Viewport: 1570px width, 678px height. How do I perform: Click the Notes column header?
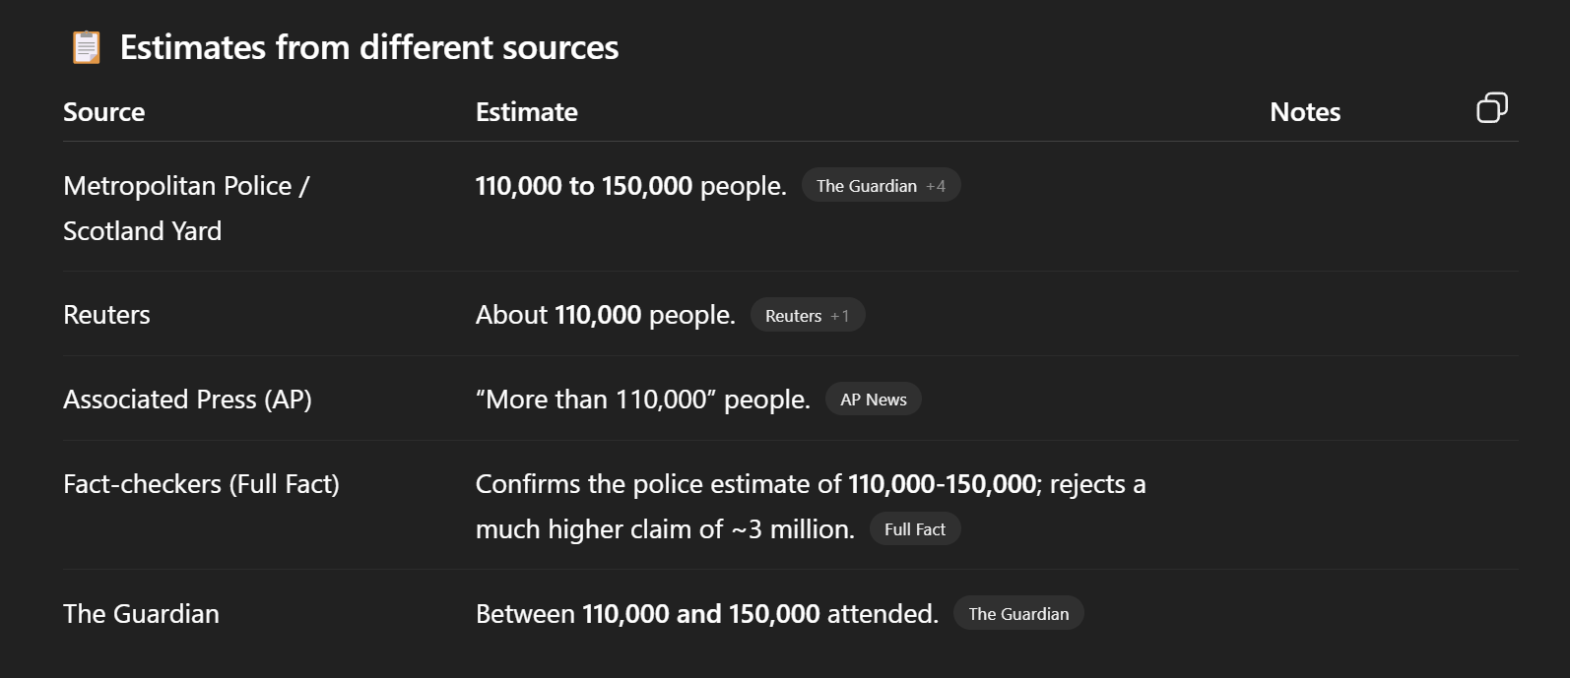1304,112
